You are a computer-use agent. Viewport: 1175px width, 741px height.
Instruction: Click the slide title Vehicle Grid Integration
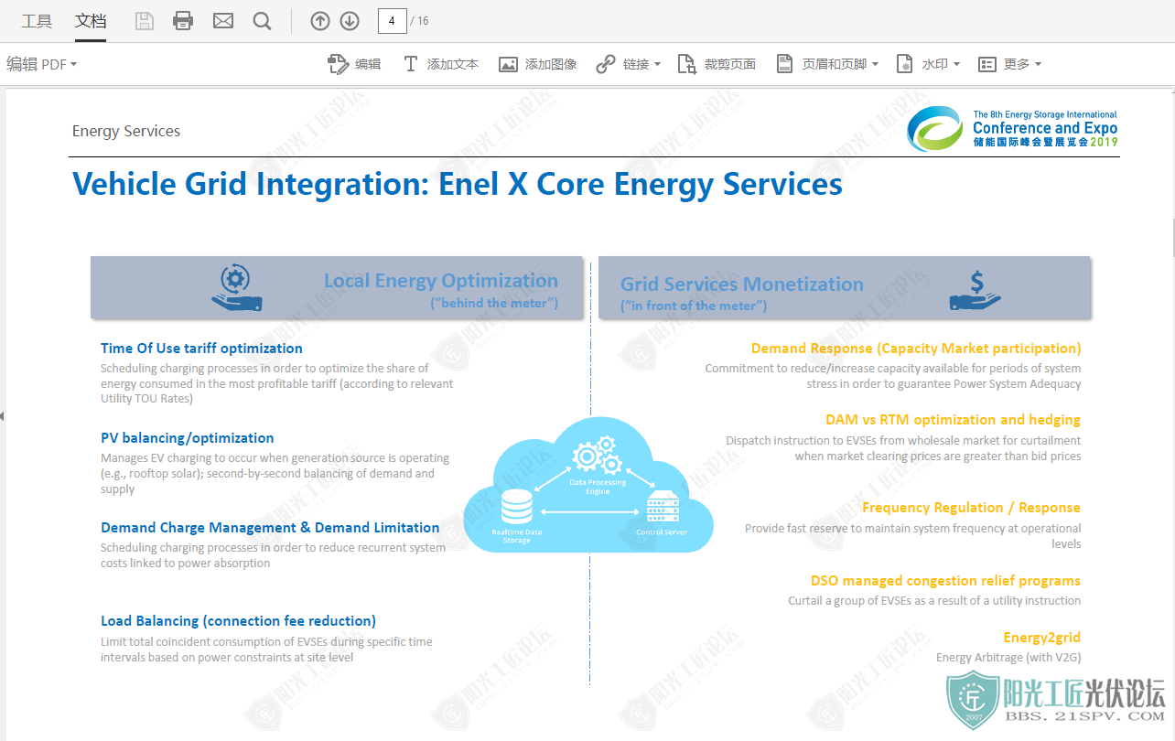pos(458,184)
